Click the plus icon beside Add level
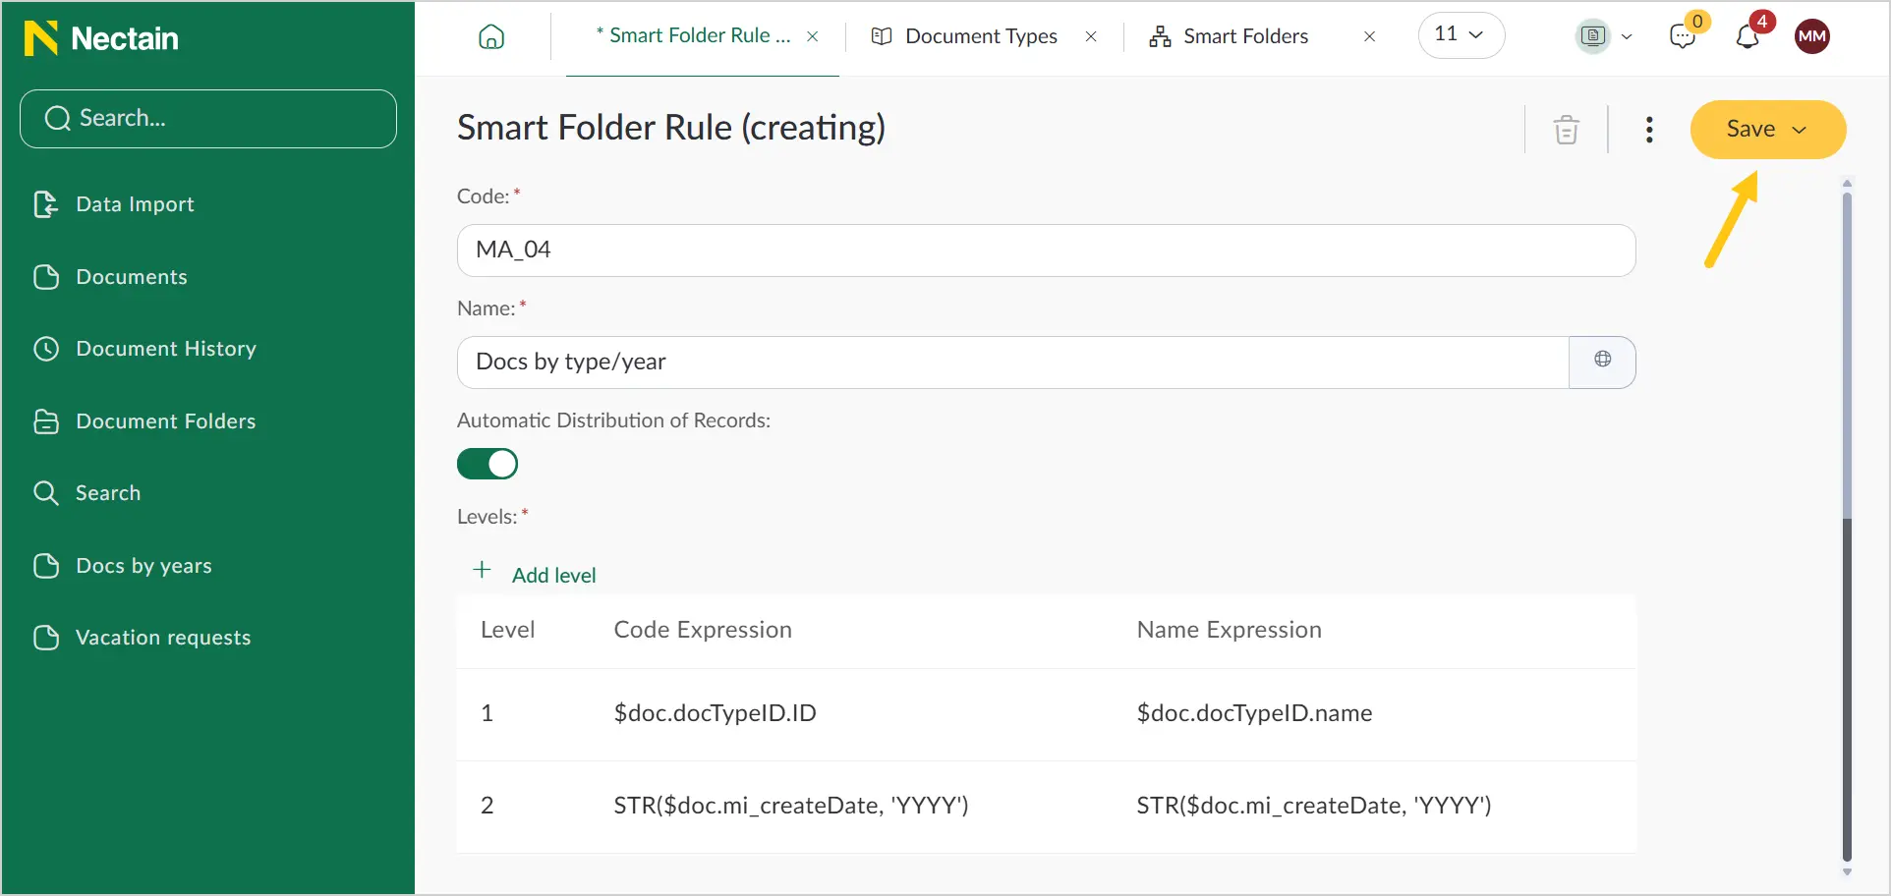Viewport: 1891px width, 896px height. pyautogui.click(x=482, y=570)
